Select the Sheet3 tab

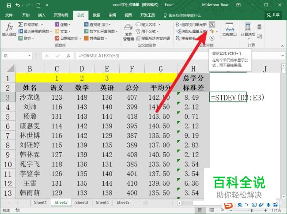pyautogui.click(x=82, y=202)
